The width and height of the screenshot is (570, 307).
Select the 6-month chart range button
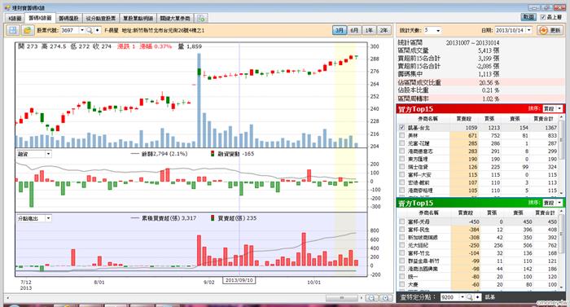[354, 30]
